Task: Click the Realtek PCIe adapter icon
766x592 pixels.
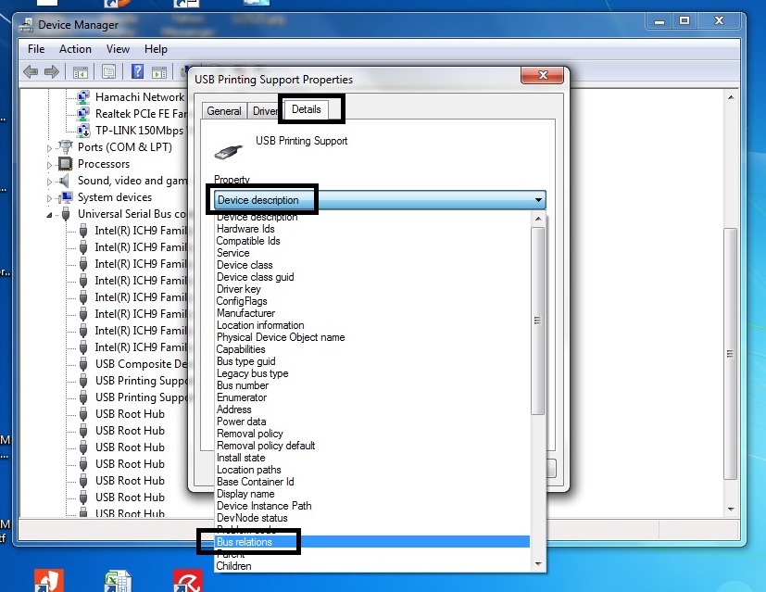Action: (x=83, y=114)
